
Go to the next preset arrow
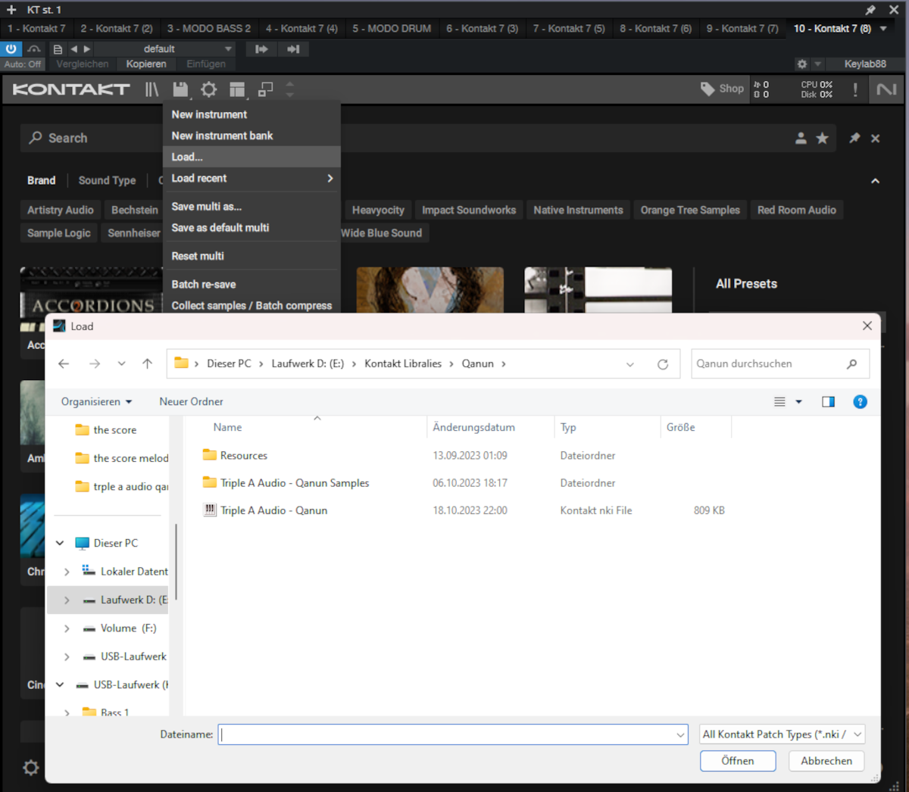[x=87, y=49]
